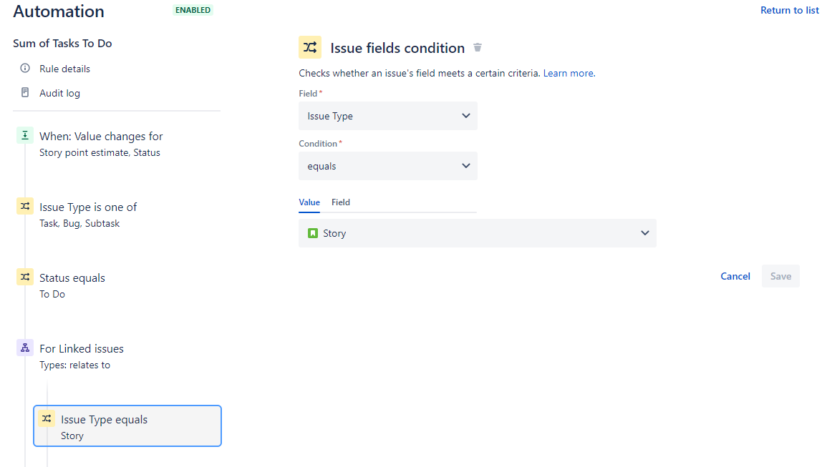827x467 pixels.
Task: Expand the Story value dropdown
Action: tap(478, 233)
